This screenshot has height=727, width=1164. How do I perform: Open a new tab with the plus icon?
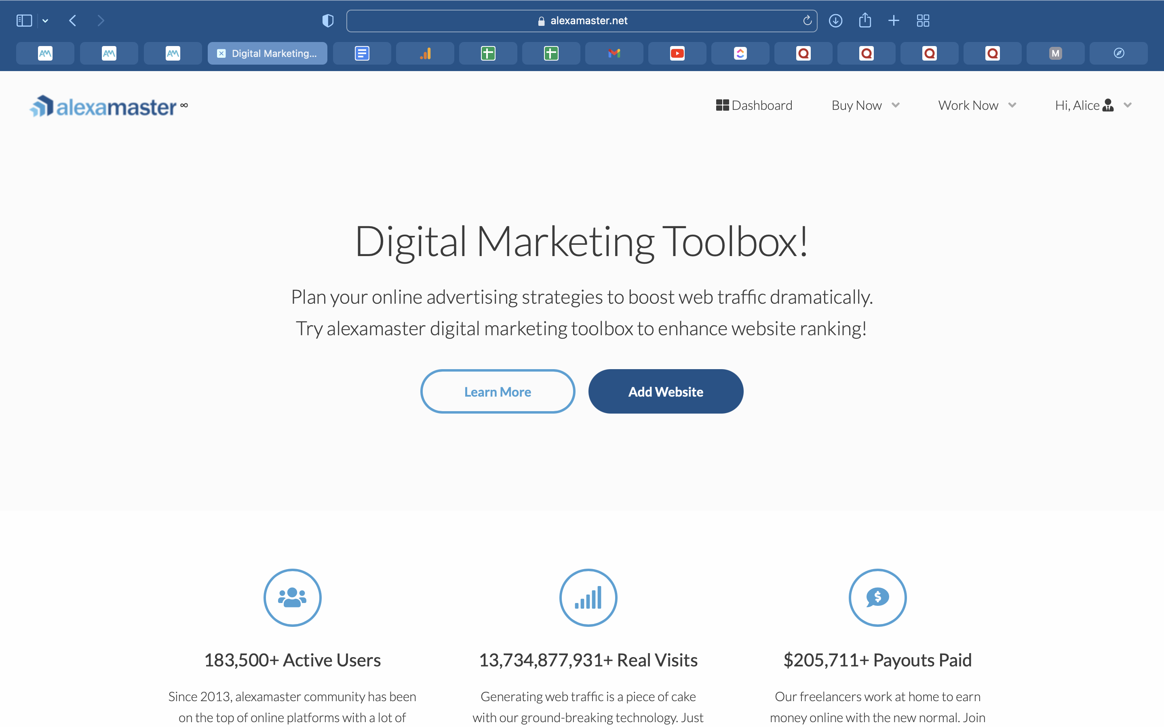point(894,21)
